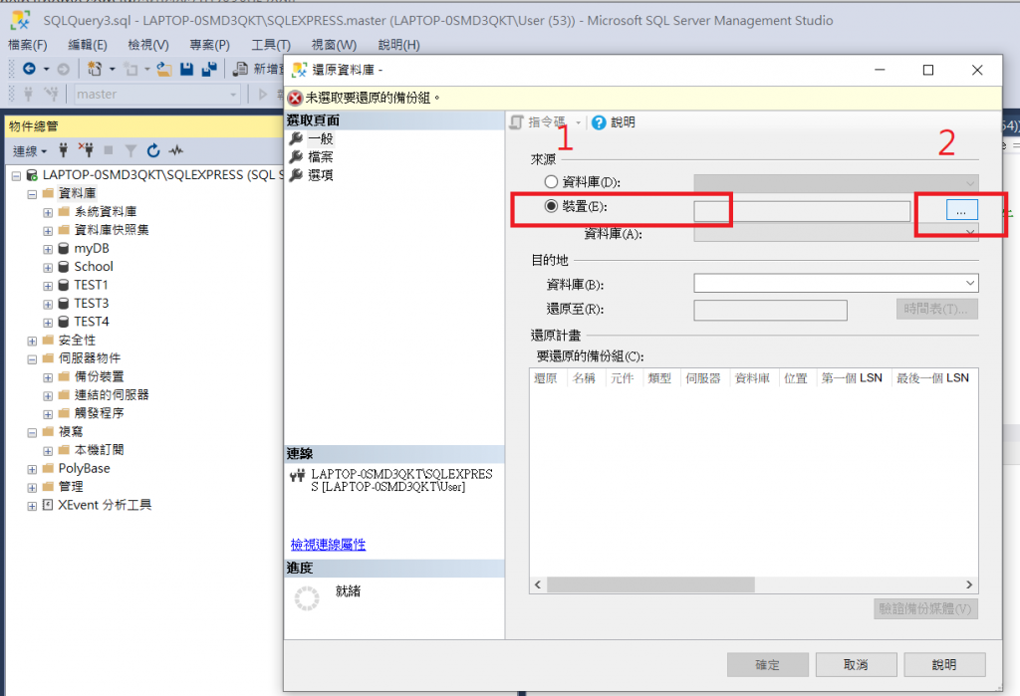The image size is (1020, 696).
Task: Click the 確定 button
Action: click(768, 665)
